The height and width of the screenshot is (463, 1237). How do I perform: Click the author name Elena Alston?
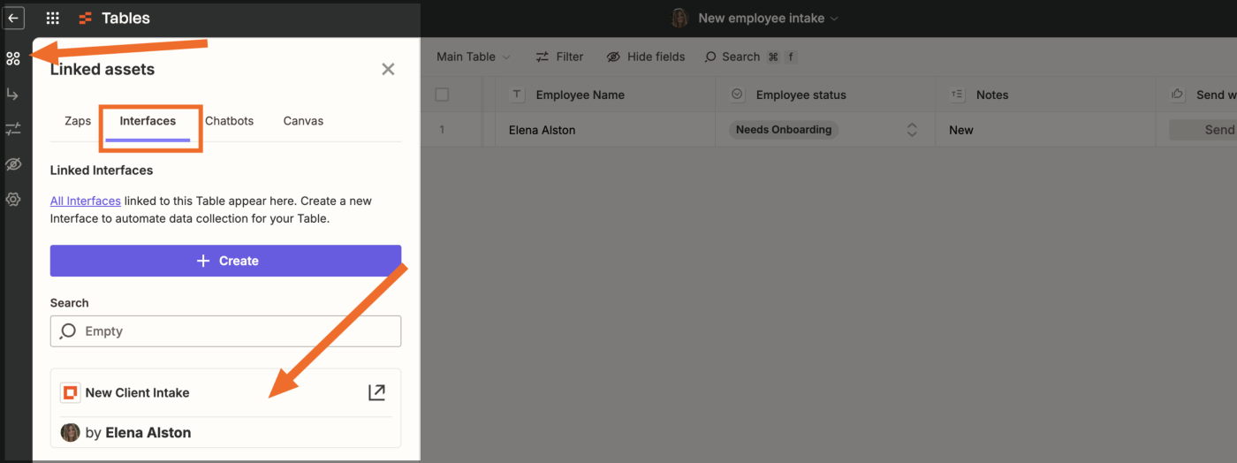(x=148, y=433)
